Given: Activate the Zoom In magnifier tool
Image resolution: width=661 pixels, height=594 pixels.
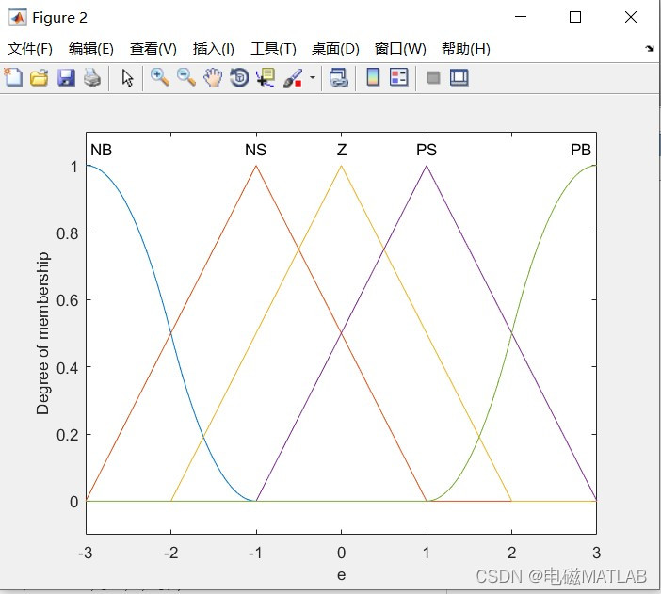Looking at the screenshot, I should [x=160, y=77].
